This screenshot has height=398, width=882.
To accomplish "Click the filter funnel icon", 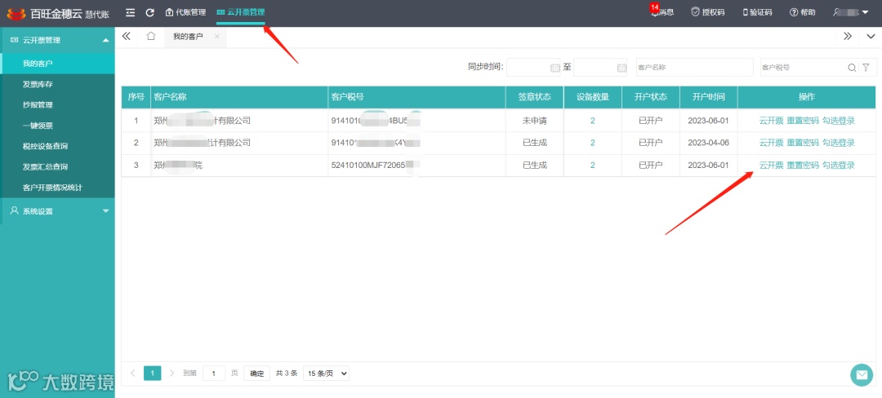I will point(866,68).
